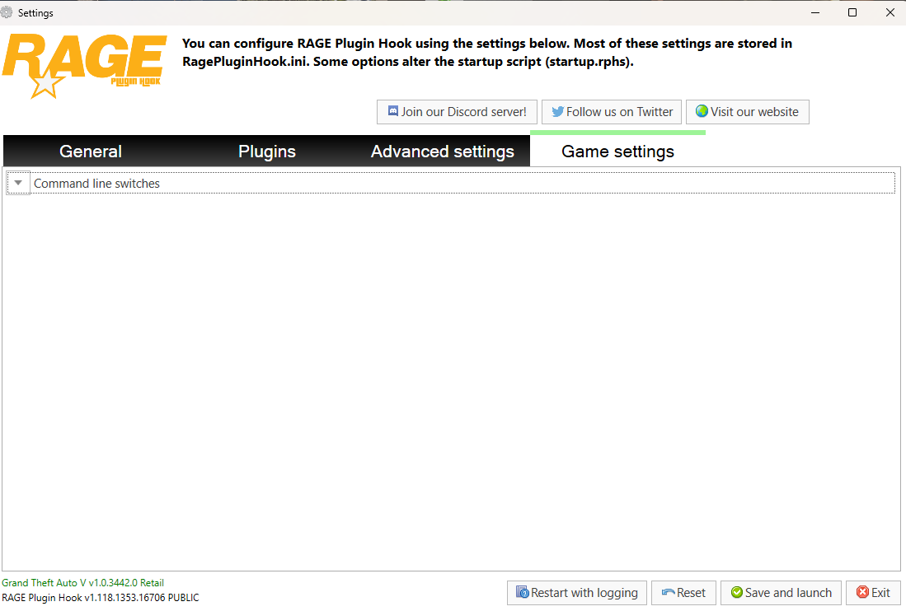
Task: Go to Advanced settings tab
Action: (x=443, y=152)
